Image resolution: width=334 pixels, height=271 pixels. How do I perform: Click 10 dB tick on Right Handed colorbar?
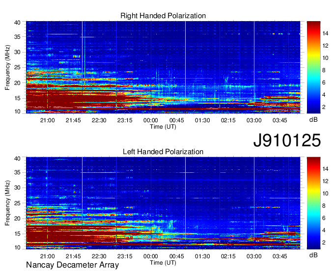point(325,58)
